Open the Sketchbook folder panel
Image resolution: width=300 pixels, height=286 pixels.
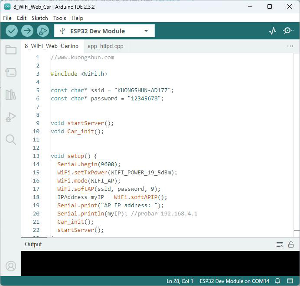tap(11, 50)
